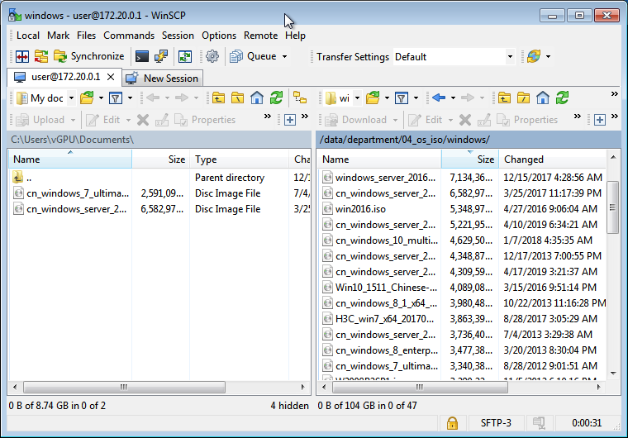Expand the dropdown arrow beside the globe icon
The width and height of the screenshot is (628, 438).
(549, 56)
